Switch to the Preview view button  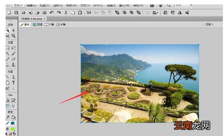tap(38, 25)
